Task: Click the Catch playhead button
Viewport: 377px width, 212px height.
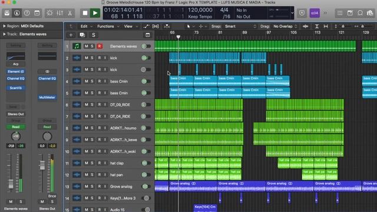Action: point(167,26)
